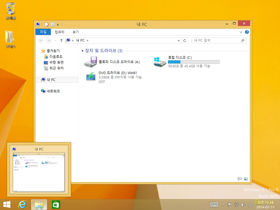
Task: Select the local disk (C:) icon
Action: (x=160, y=62)
